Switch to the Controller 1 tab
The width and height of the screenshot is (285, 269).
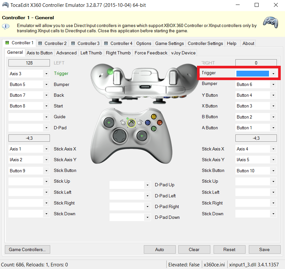tap(20, 43)
